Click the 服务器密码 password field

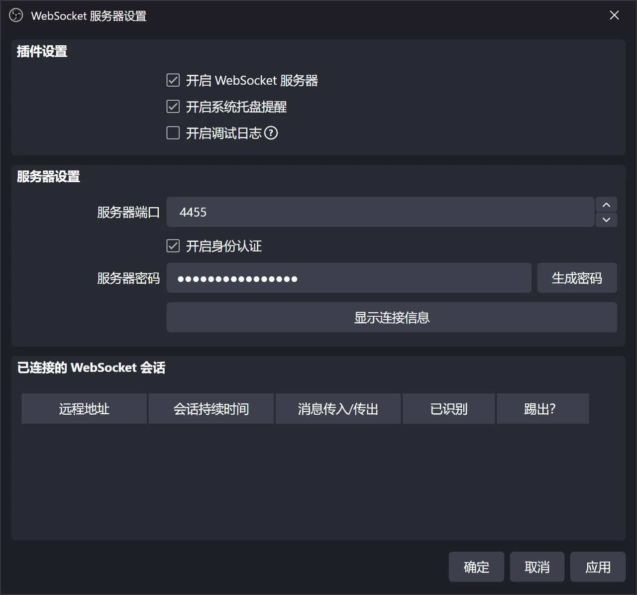click(x=349, y=278)
